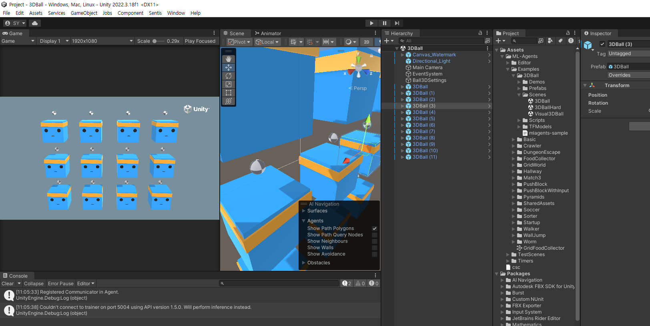Open Editor dropdown in Console
This screenshot has height=326, width=650.
point(86,283)
